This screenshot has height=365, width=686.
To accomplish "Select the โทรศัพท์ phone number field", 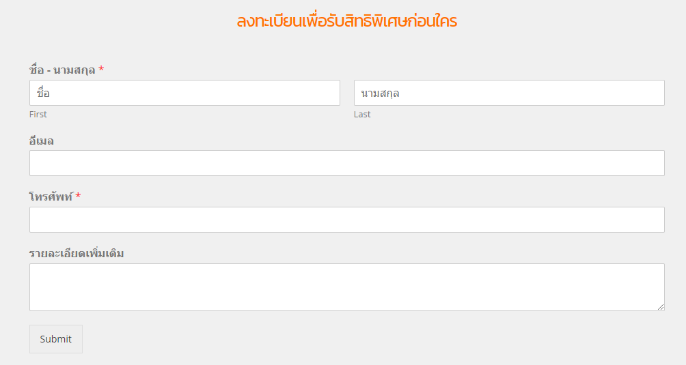I will [x=346, y=220].
